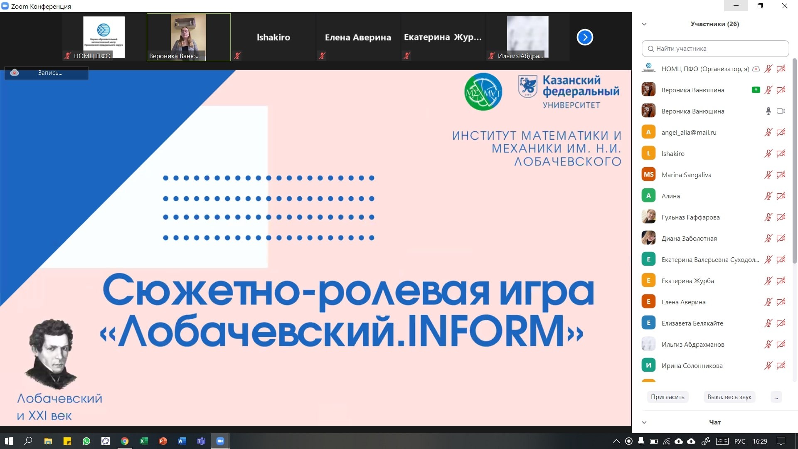Mute Вероника Ванюшина's active microphone
This screenshot has width=798, height=449.
click(768, 111)
